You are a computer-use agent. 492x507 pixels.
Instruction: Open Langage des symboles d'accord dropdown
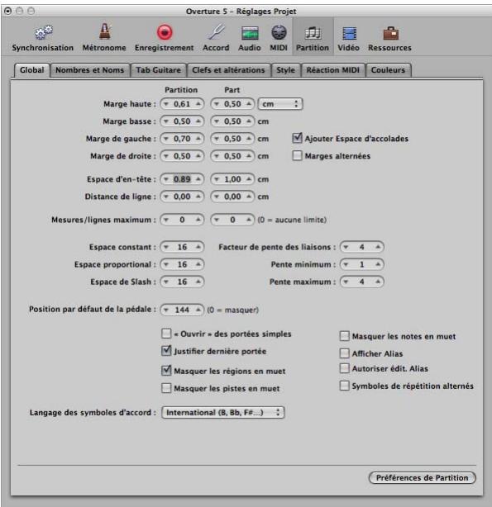[x=222, y=413]
